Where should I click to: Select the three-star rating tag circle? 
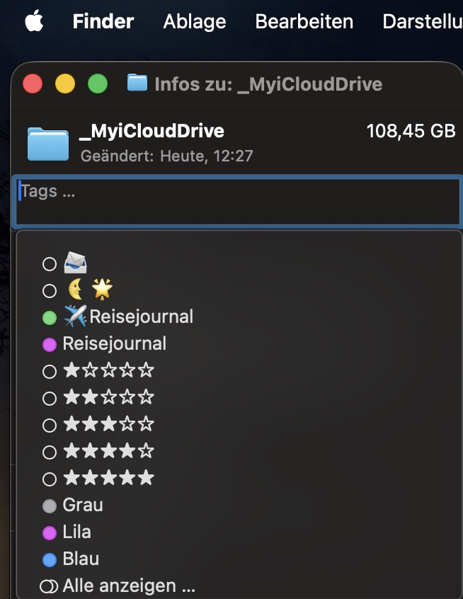click(50, 426)
